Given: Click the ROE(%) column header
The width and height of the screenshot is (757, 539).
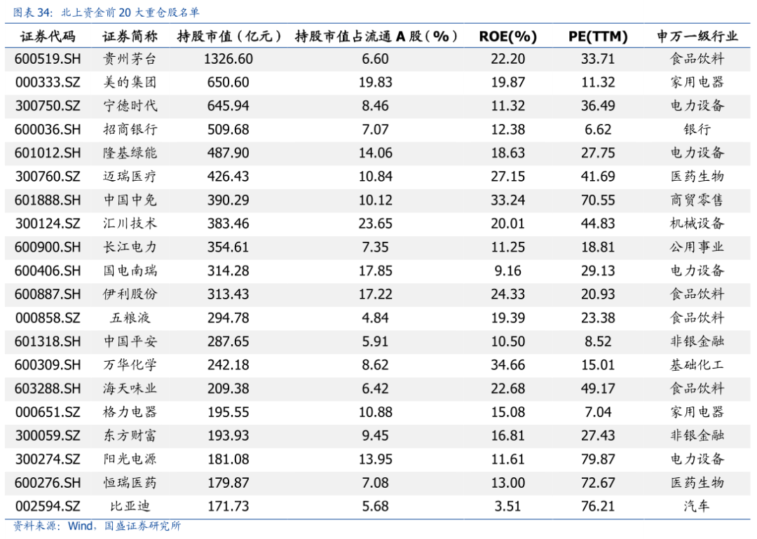Looking at the screenshot, I should click(508, 36).
